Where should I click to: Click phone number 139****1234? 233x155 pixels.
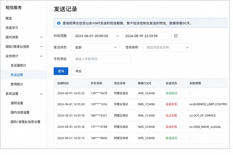(x=99, y=104)
